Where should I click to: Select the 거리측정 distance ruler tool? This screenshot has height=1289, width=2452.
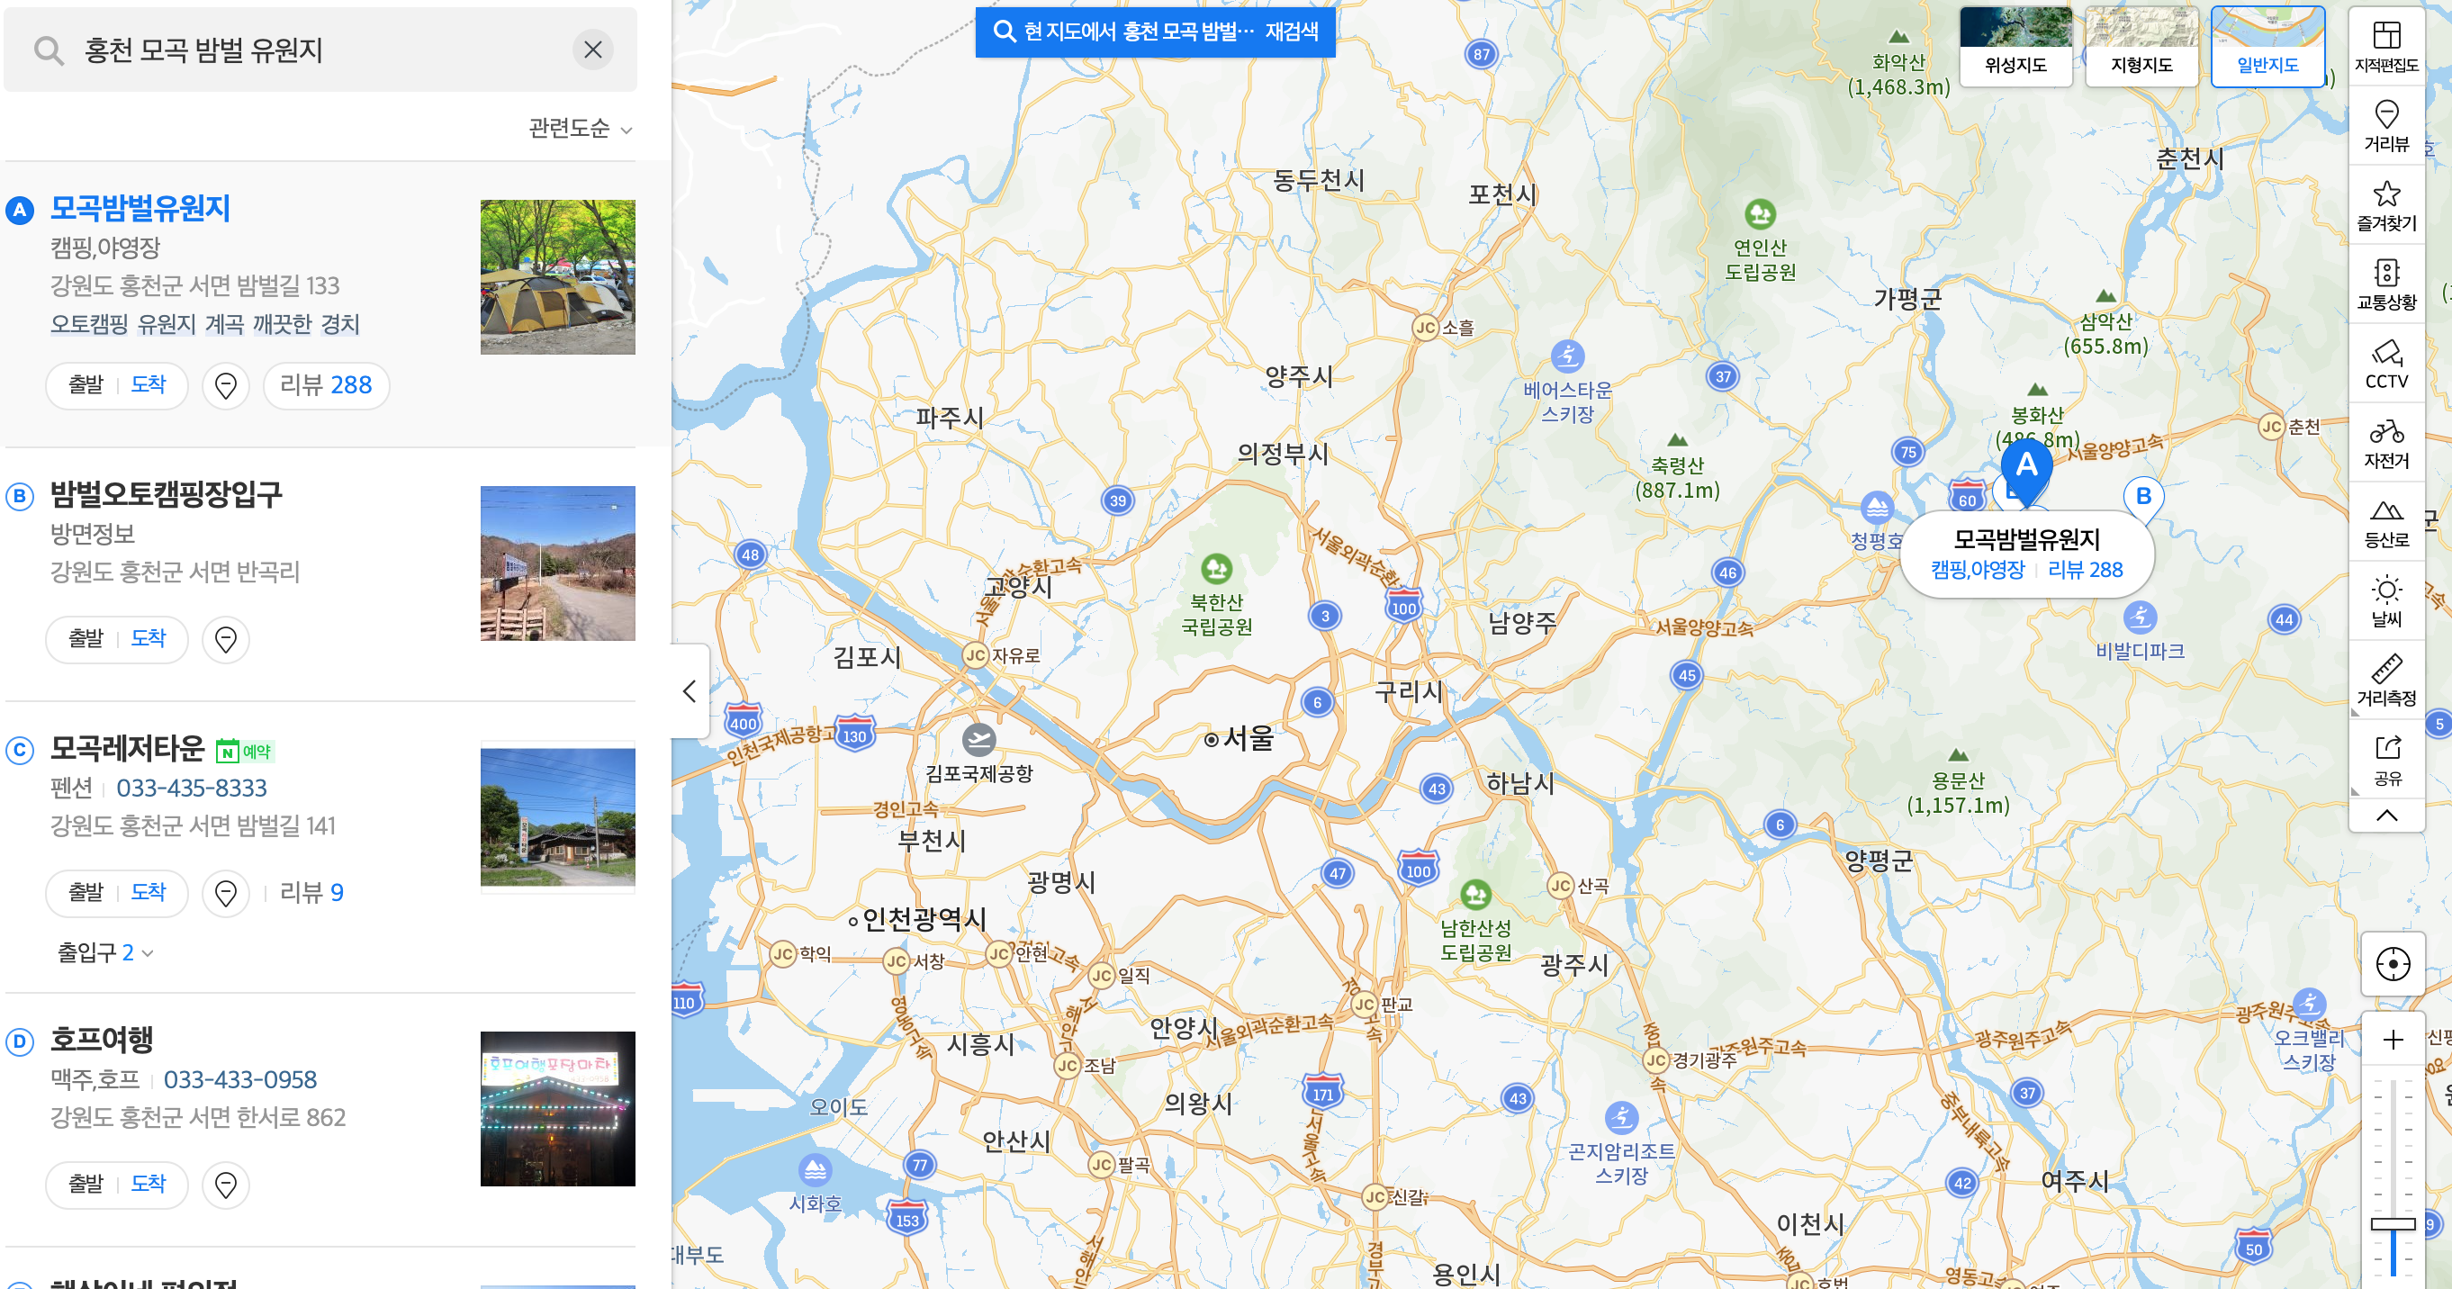click(x=2386, y=680)
